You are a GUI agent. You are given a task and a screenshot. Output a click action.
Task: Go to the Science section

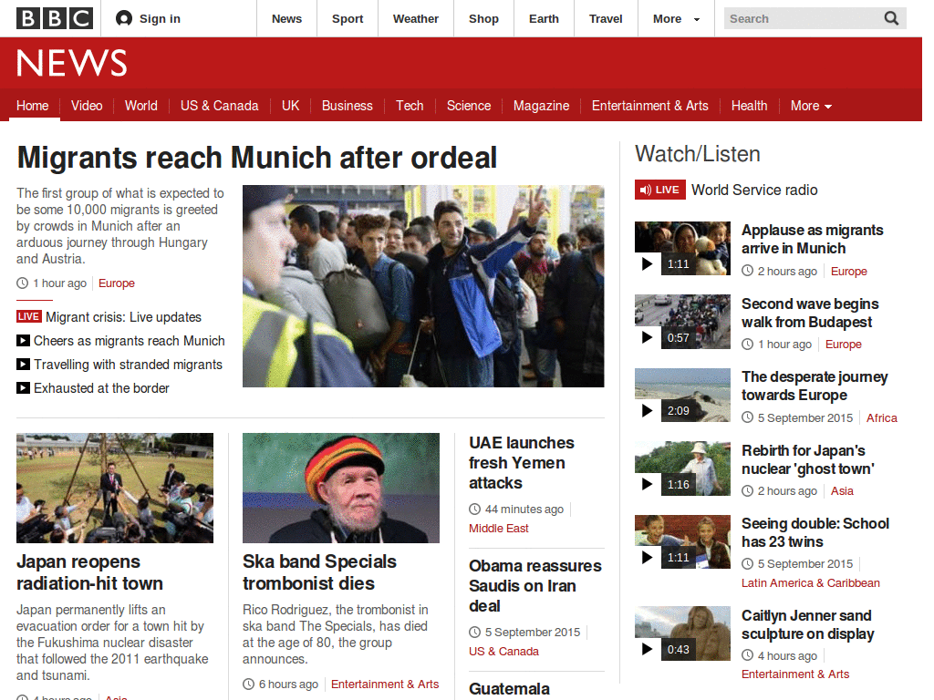[x=469, y=106]
